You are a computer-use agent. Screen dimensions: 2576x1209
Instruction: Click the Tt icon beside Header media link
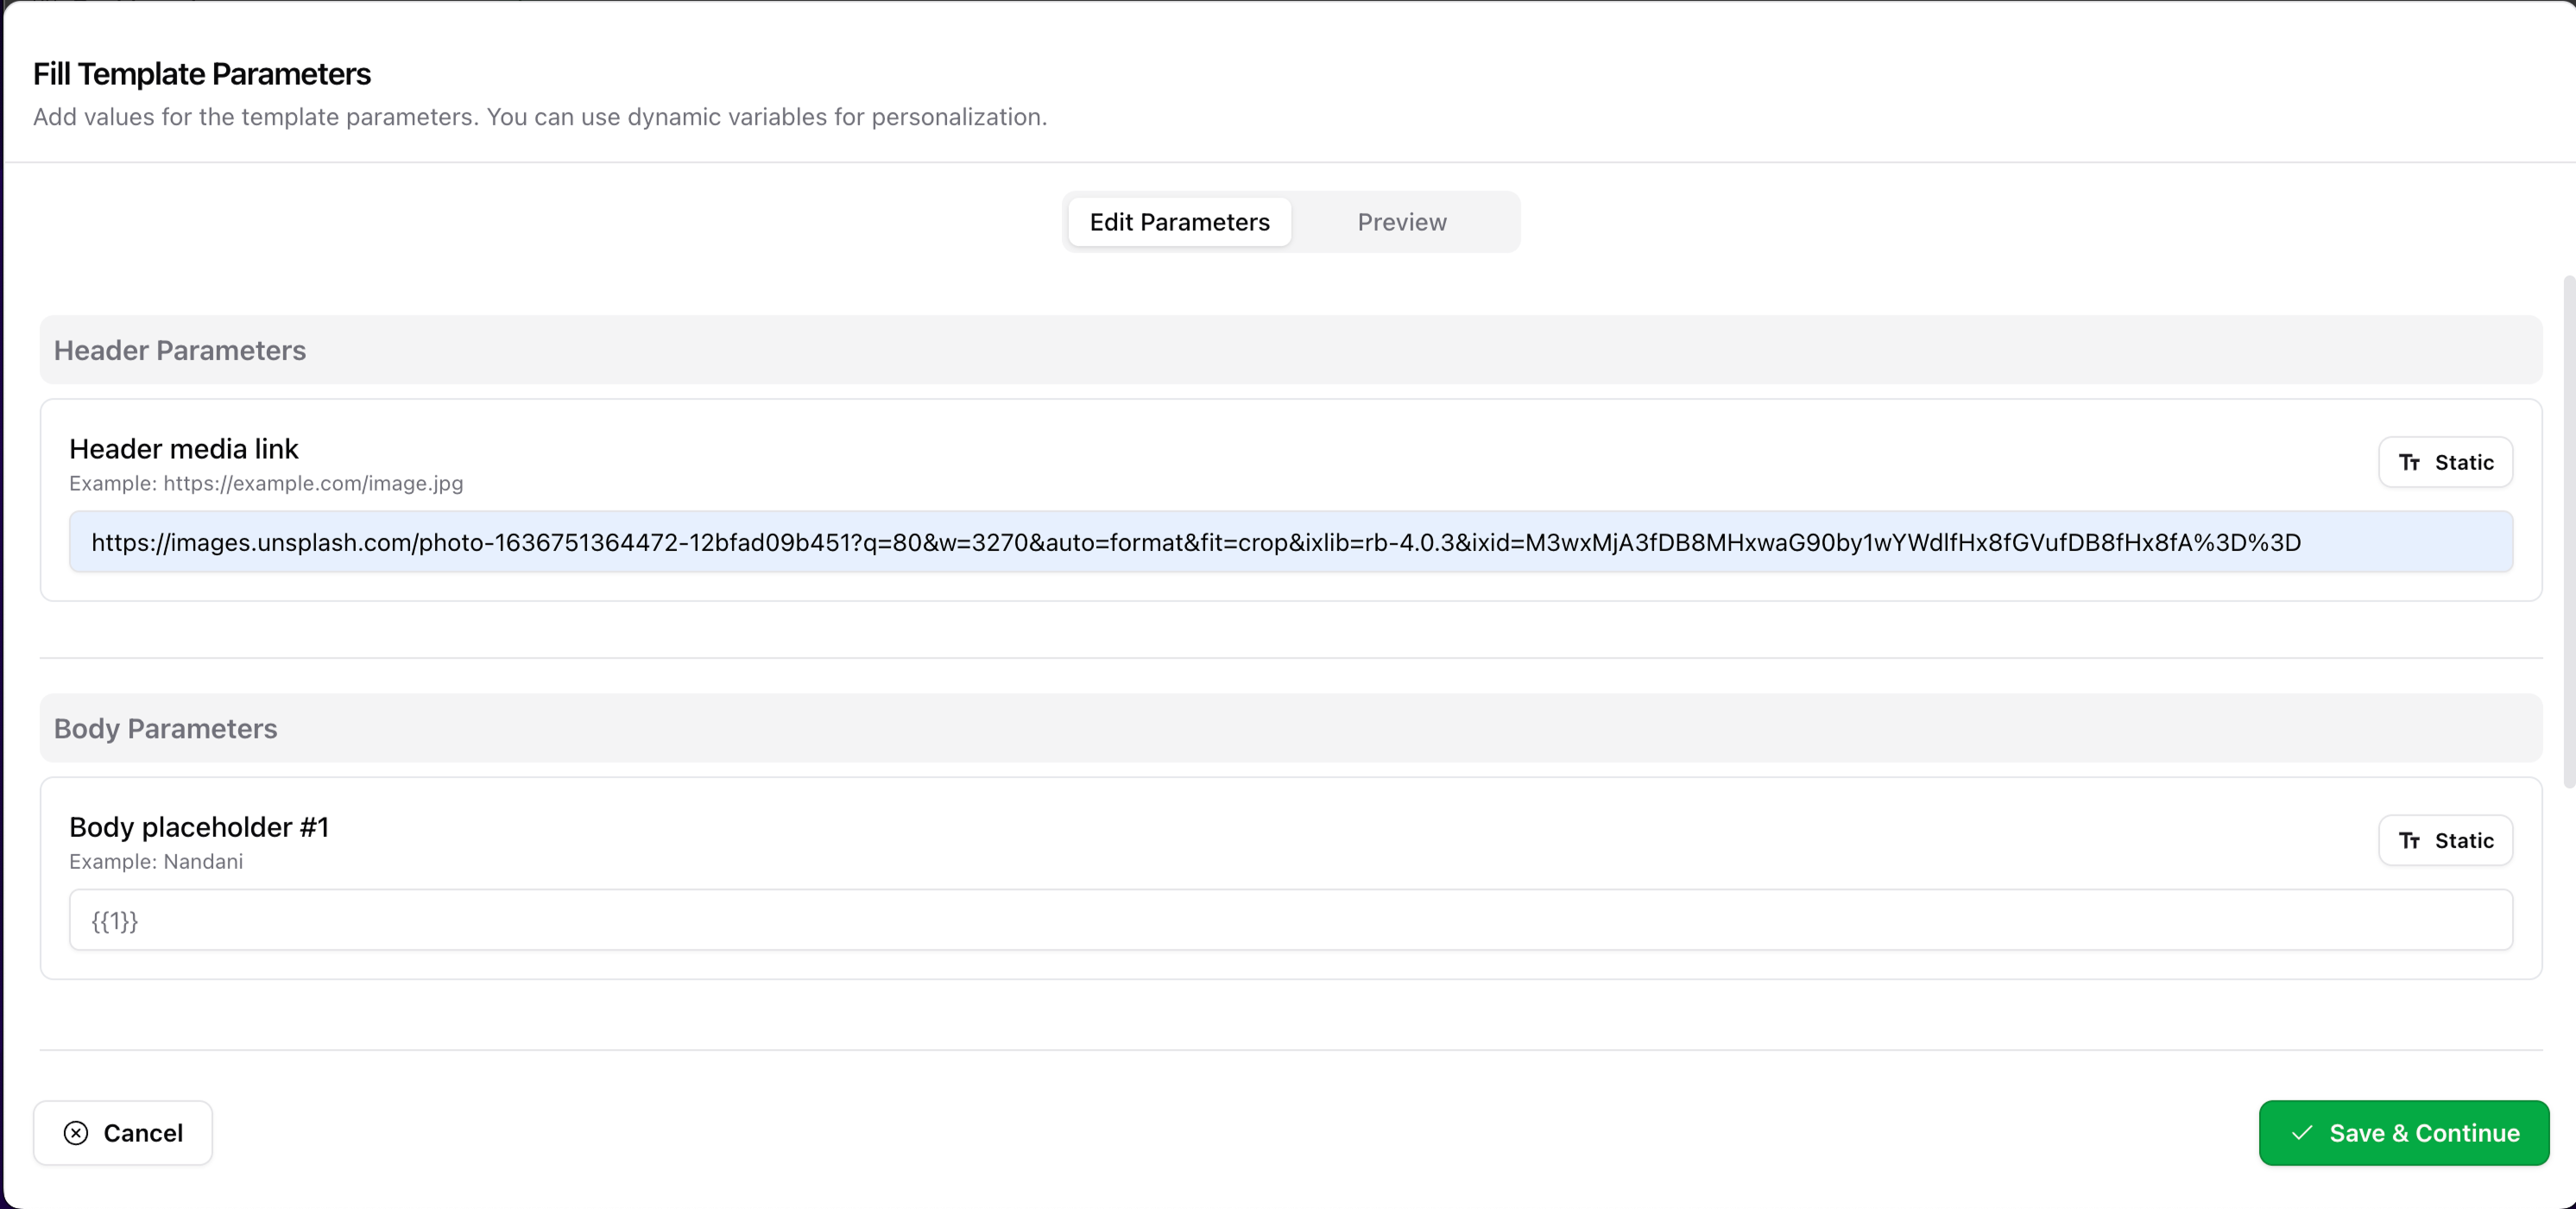[x=2409, y=462]
